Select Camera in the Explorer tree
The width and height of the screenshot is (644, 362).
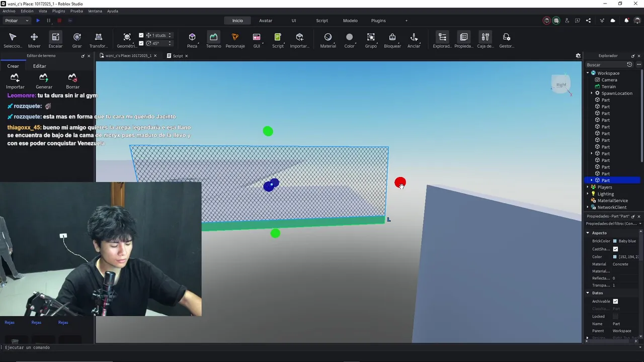[609, 80]
